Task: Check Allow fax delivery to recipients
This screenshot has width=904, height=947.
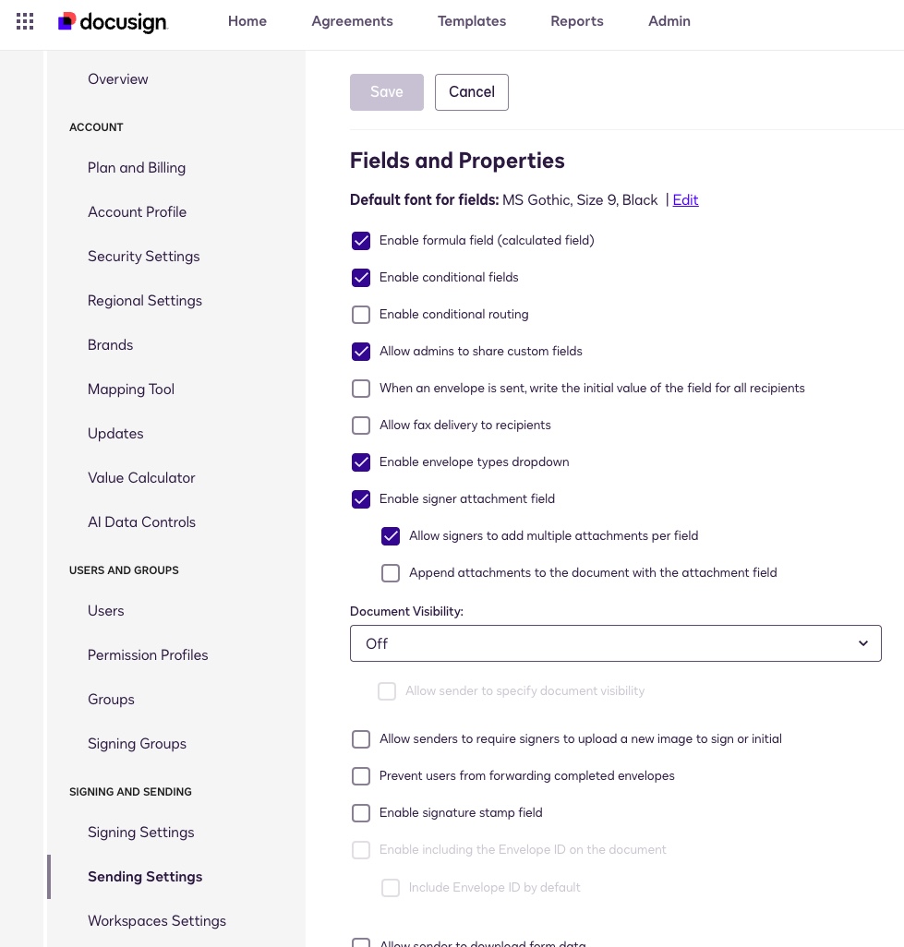Action: tap(361, 426)
